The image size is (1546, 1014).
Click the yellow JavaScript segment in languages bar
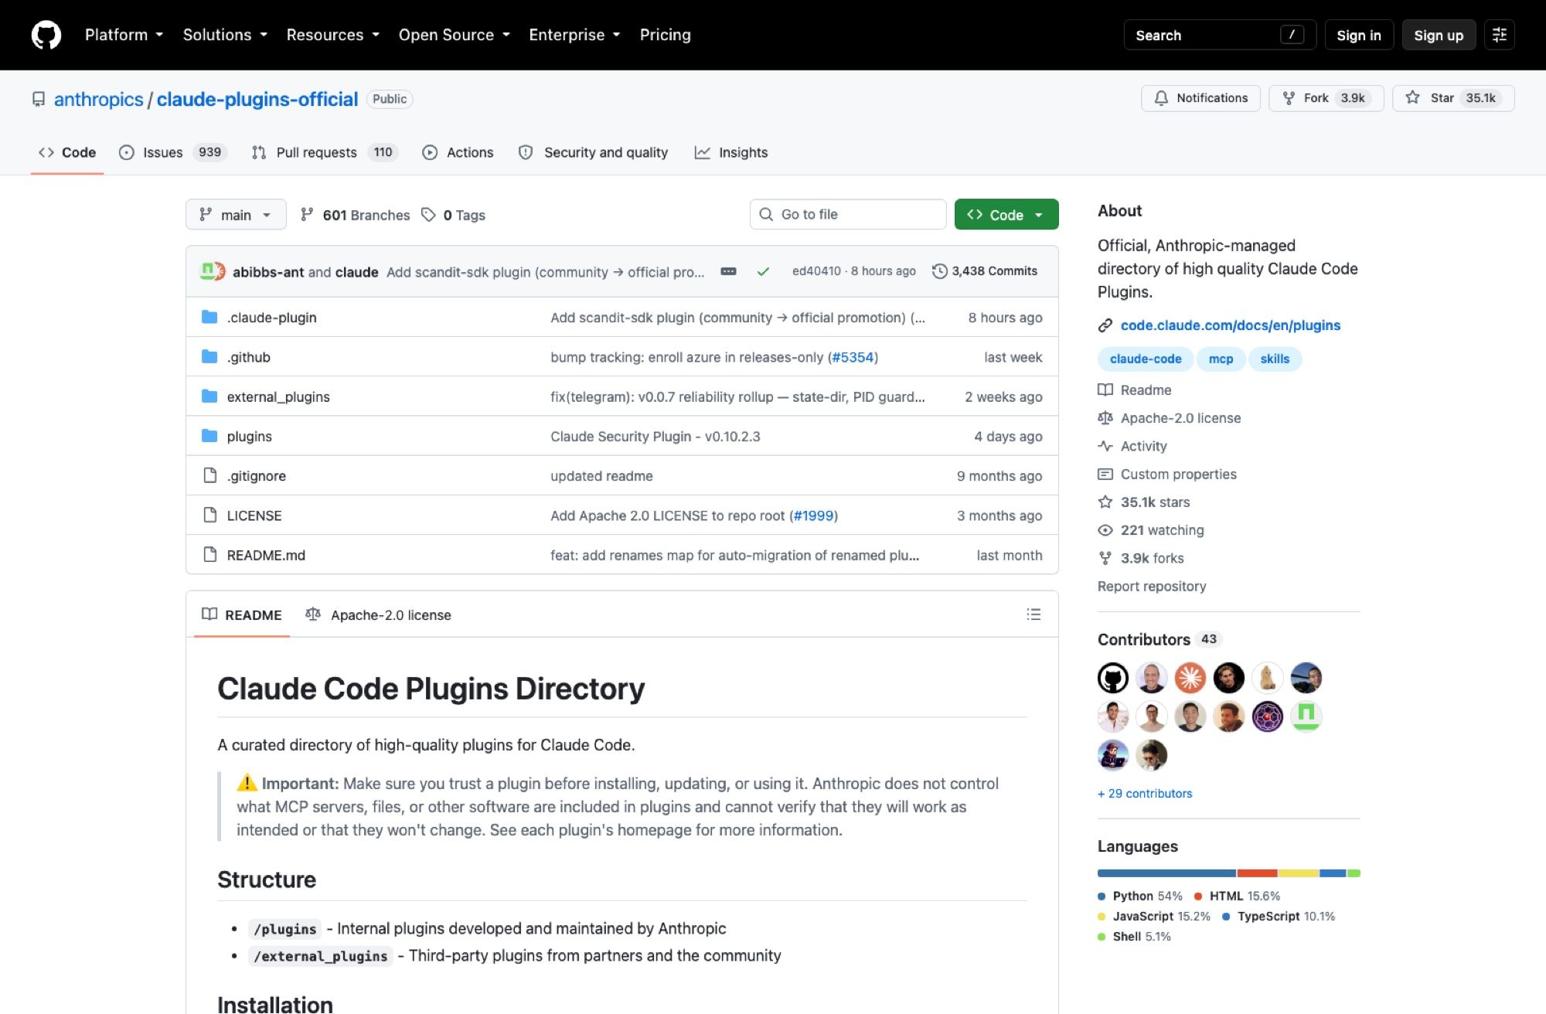click(1299, 873)
